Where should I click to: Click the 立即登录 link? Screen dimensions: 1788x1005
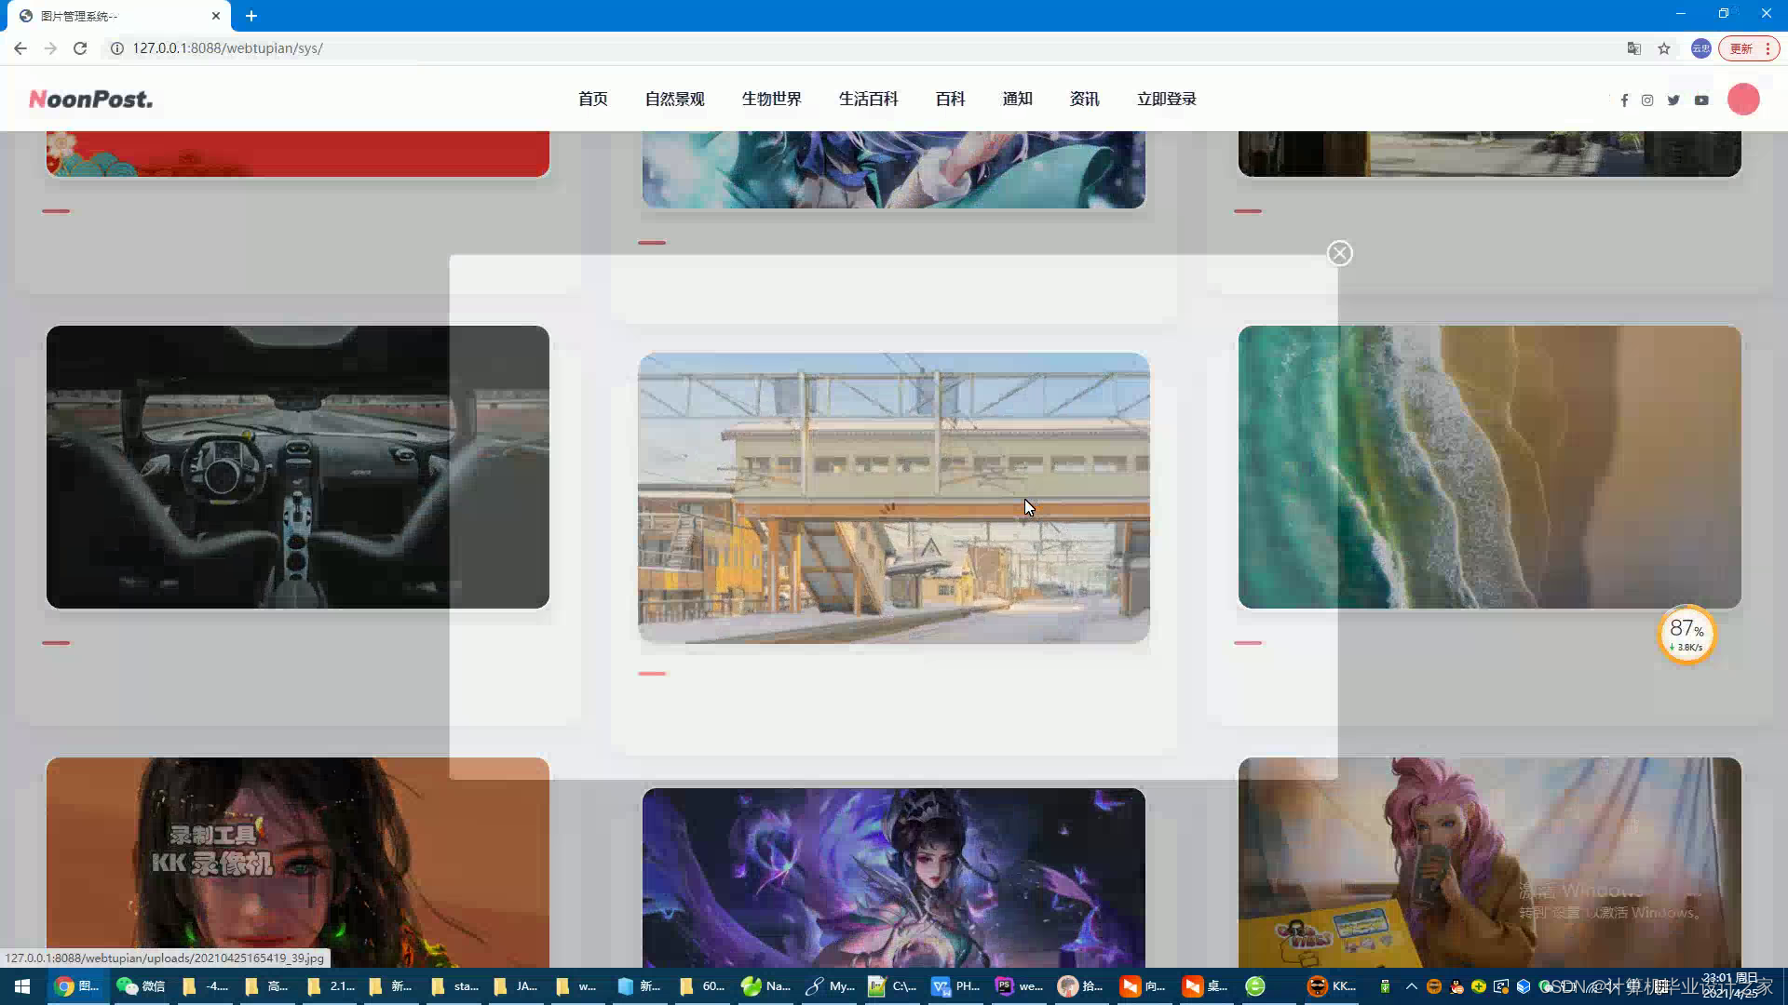pos(1166,99)
